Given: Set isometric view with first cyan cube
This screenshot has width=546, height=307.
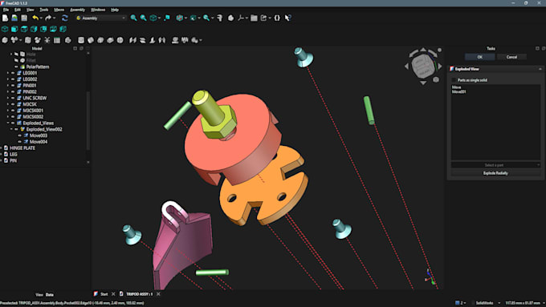Looking at the screenshot, I should 5,29.
